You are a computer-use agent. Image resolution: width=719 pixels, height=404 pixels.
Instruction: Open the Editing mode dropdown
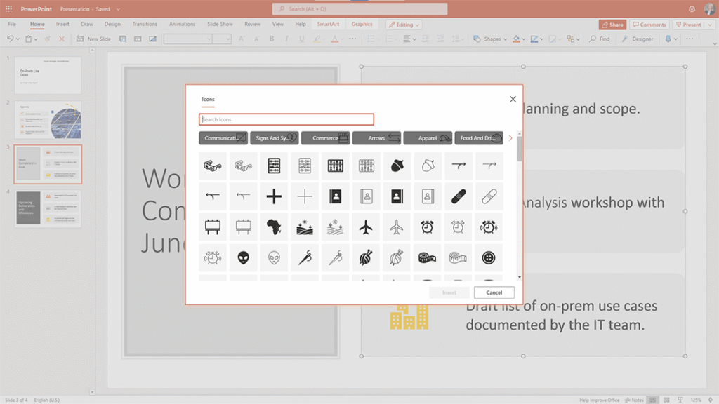click(x=404, y=25)
